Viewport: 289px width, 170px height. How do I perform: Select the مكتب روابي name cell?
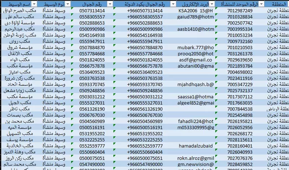point(19,41)
